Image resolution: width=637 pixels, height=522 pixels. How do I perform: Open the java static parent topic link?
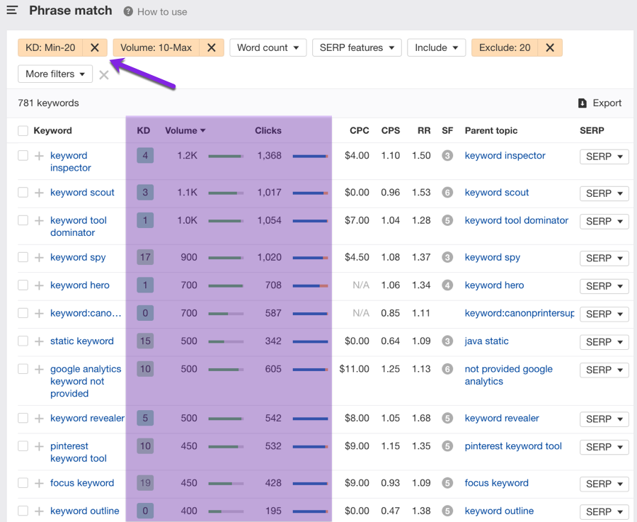click(x=486, y=341)
